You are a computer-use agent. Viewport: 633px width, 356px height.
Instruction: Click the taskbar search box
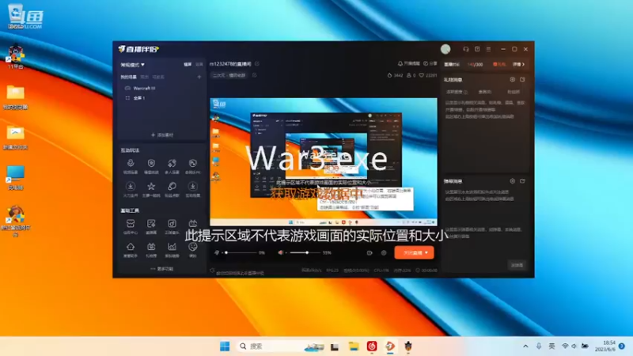coord(281,347)
